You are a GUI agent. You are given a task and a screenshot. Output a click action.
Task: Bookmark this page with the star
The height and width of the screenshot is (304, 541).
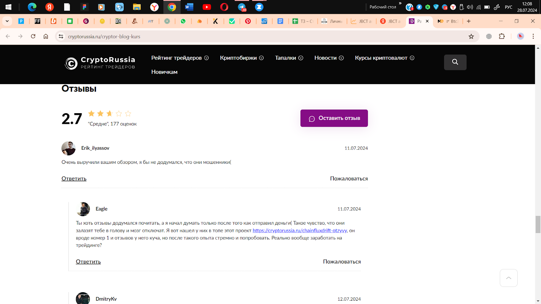click(471, 36)
